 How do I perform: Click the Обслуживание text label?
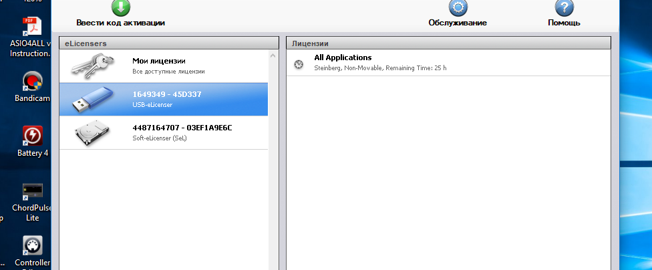pyautogui.click(x=458, y=23)
